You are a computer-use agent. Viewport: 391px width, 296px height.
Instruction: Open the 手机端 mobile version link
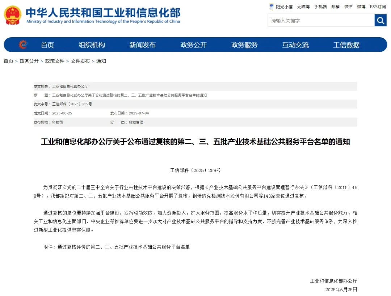pyautogui.click(x=320, y=7)
